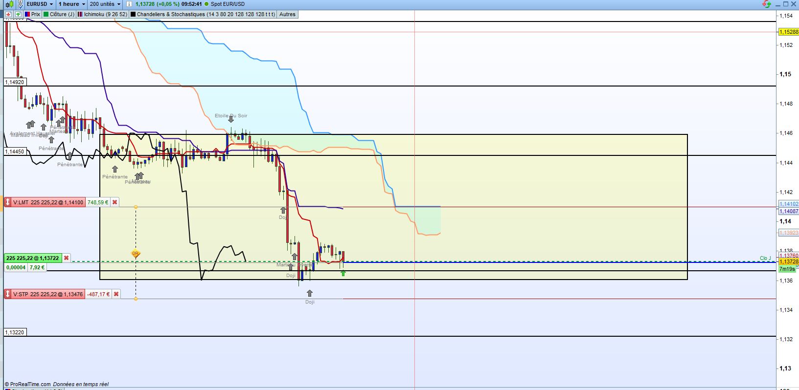Click the red down-arrow panel icon

pyautogui.click(x=9, y=14)
